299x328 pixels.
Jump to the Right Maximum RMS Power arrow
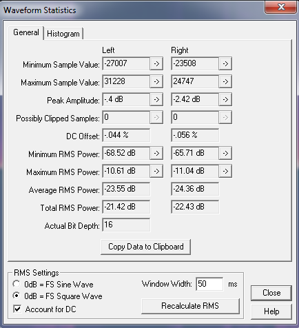click(x=225, y=171)
